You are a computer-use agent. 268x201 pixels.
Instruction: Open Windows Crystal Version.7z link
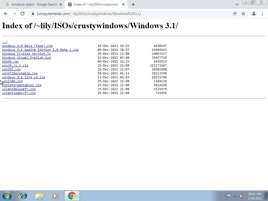point(26,54)
